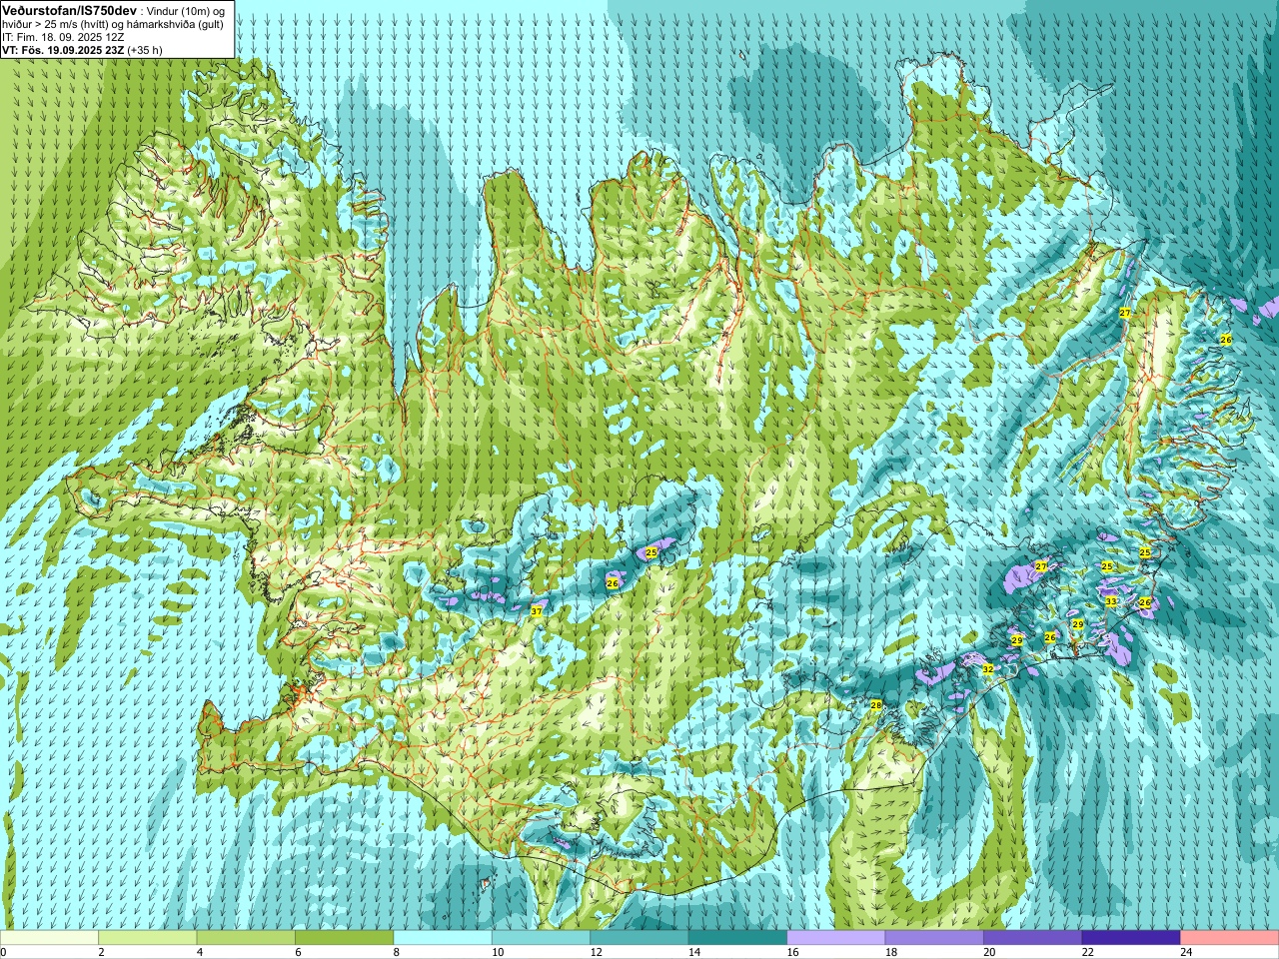Click the Veðurstofan/IS750dev title text
The height and width of the screenshot is (959, 1279).
tap(70, 9)
